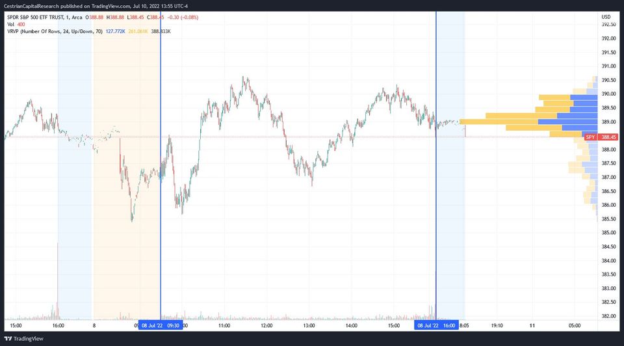
Task: Click the 392.00 price scale label
Action: 608,38
